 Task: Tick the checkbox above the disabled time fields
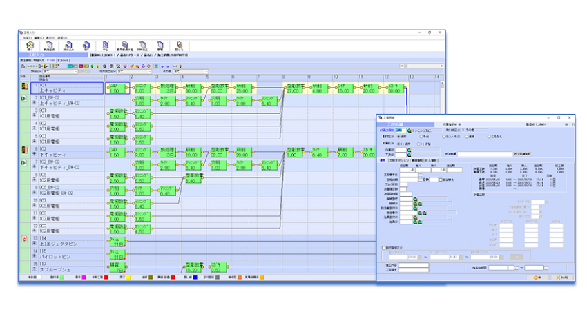click(384, 246)
